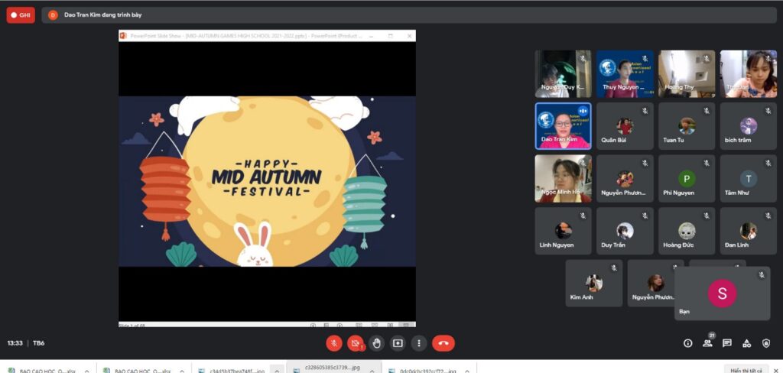Show the participants list panel
Image resolution: width=783 pixels, height=373 pixels.
(x=707, y=343)
